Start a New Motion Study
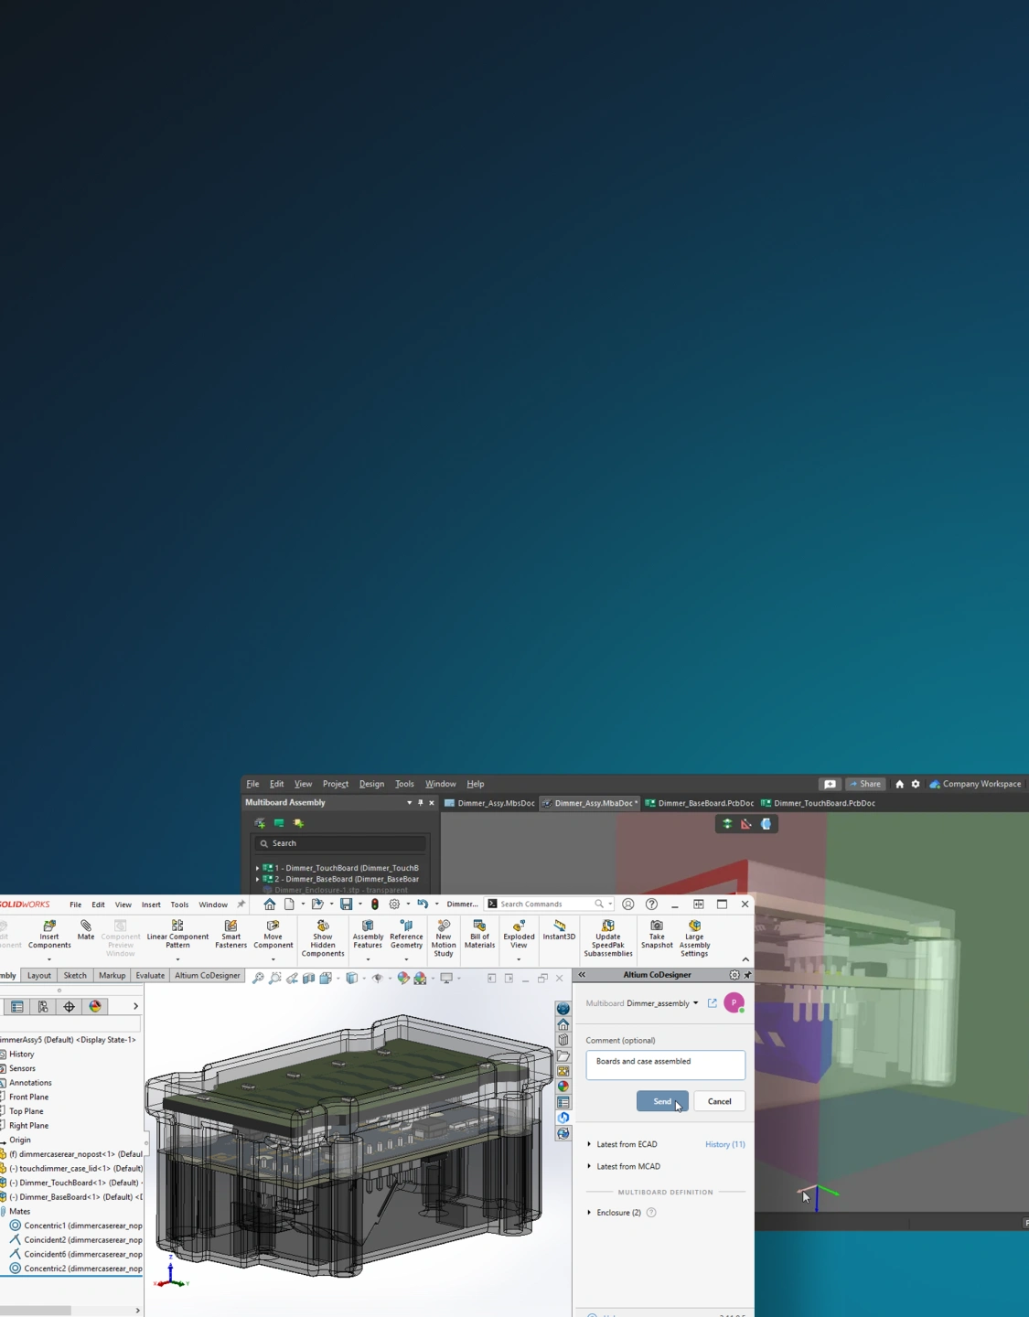 [x=444, y=938]
